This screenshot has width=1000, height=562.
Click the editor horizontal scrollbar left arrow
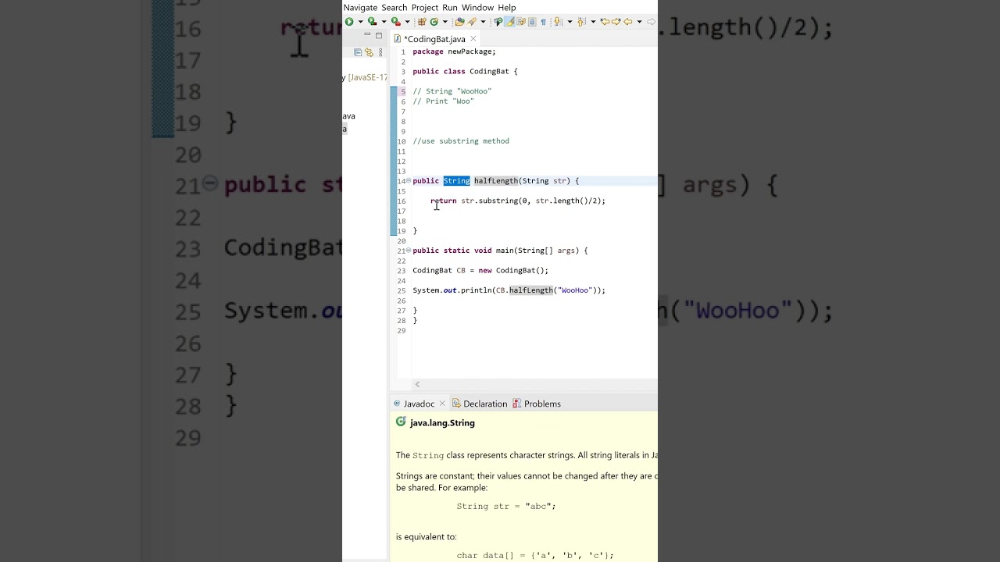tap(417, 384)
